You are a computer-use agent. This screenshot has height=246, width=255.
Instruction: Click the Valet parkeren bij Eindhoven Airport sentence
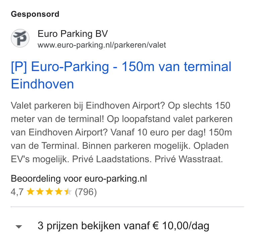pyautogui.click(x=88, y=106)
